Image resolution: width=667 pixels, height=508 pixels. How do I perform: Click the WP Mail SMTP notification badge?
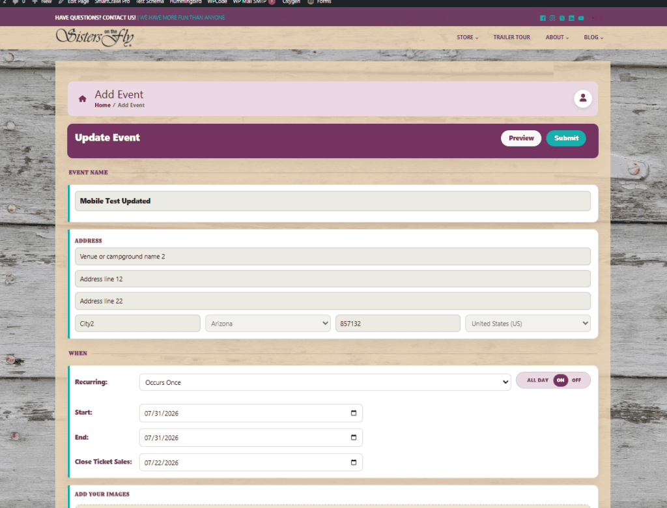pyautogui.click(x=272, y=2)
